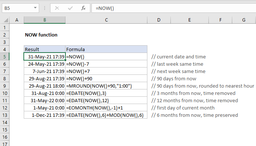Click the formula bar grip dots handle
256x146 pixels.
tap(45, 8)
